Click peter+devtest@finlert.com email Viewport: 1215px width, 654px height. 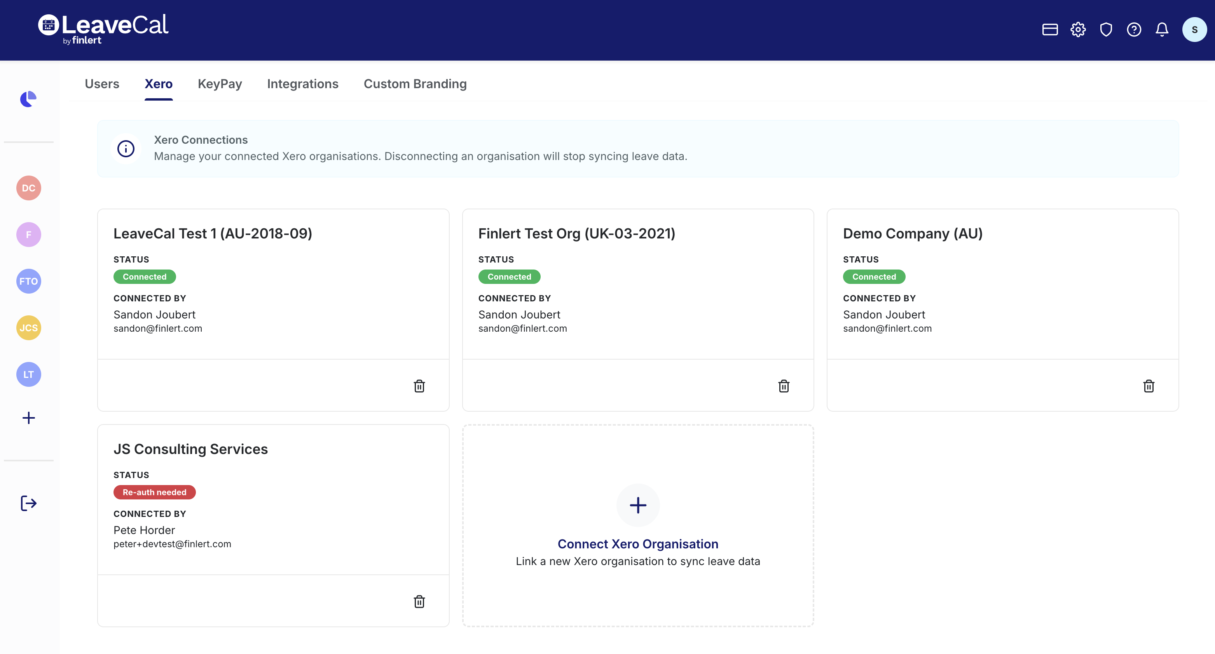(172, 544)
